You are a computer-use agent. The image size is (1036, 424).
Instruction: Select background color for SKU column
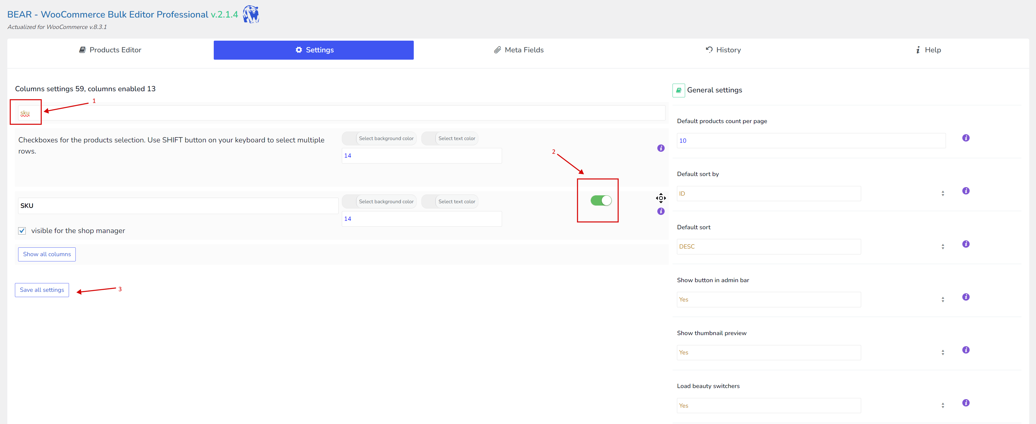pyautogui.click(x=379, y=201)
